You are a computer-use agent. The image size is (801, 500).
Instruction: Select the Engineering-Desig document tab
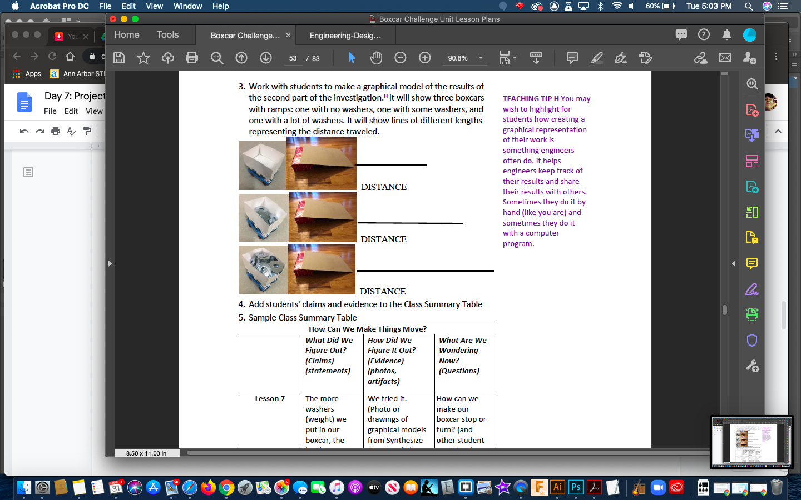pyautogui.click(x=345, y=35)
